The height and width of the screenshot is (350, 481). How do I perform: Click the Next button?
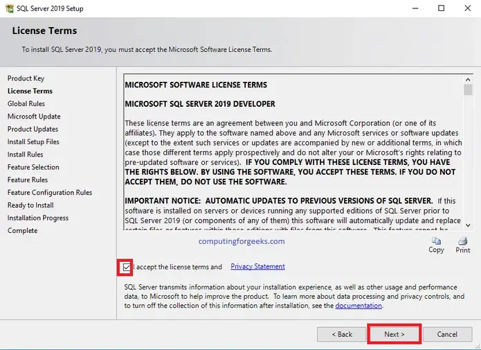click(x=394, y=334)
